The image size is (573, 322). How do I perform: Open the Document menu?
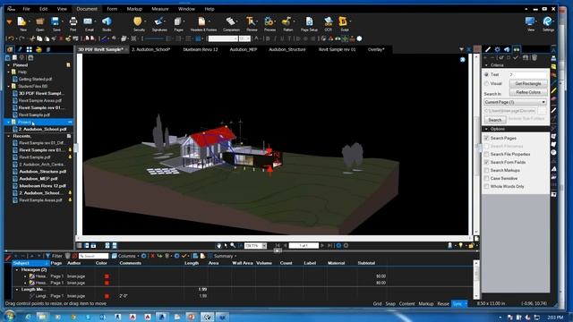[87, 9]
